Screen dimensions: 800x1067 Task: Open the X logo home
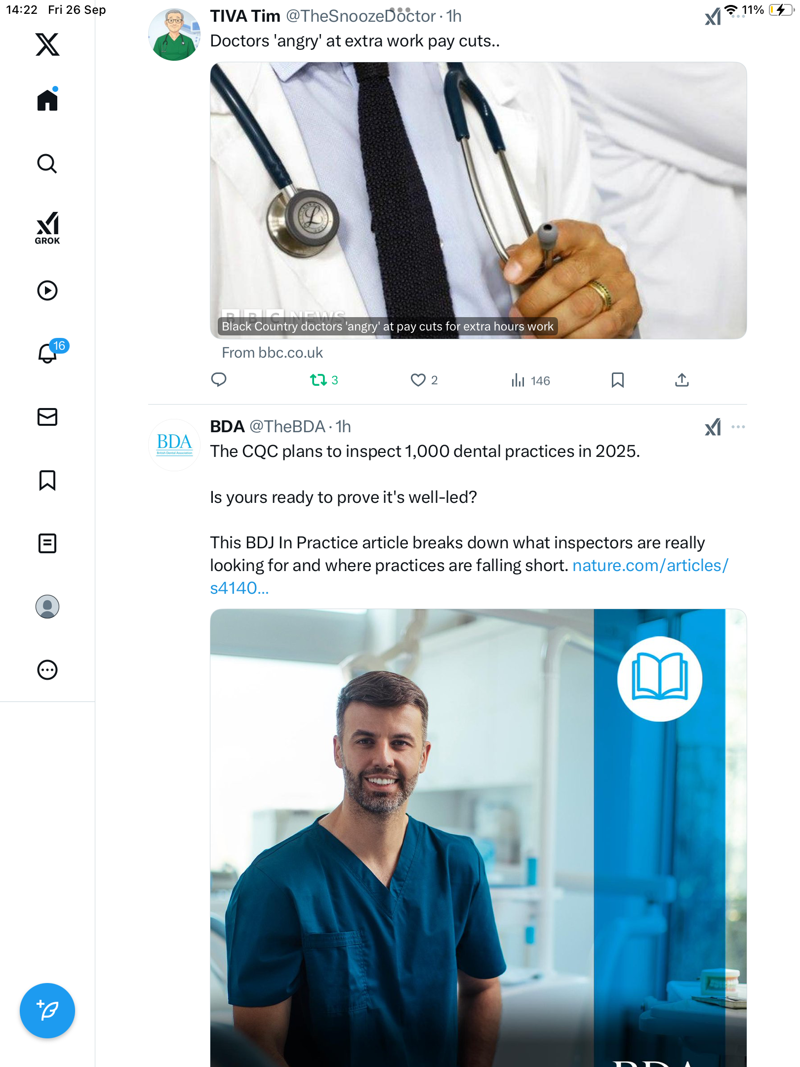coord(47,44)
